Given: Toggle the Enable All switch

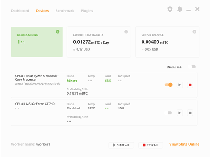Looking at the screenshot, I should pyautogui.click(x=192, y=67).
